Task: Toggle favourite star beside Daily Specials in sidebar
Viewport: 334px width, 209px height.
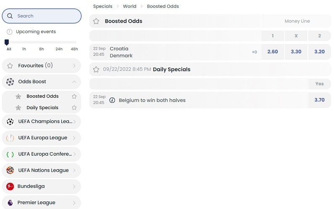Action: pyautogui.click(x=74, y=108)
